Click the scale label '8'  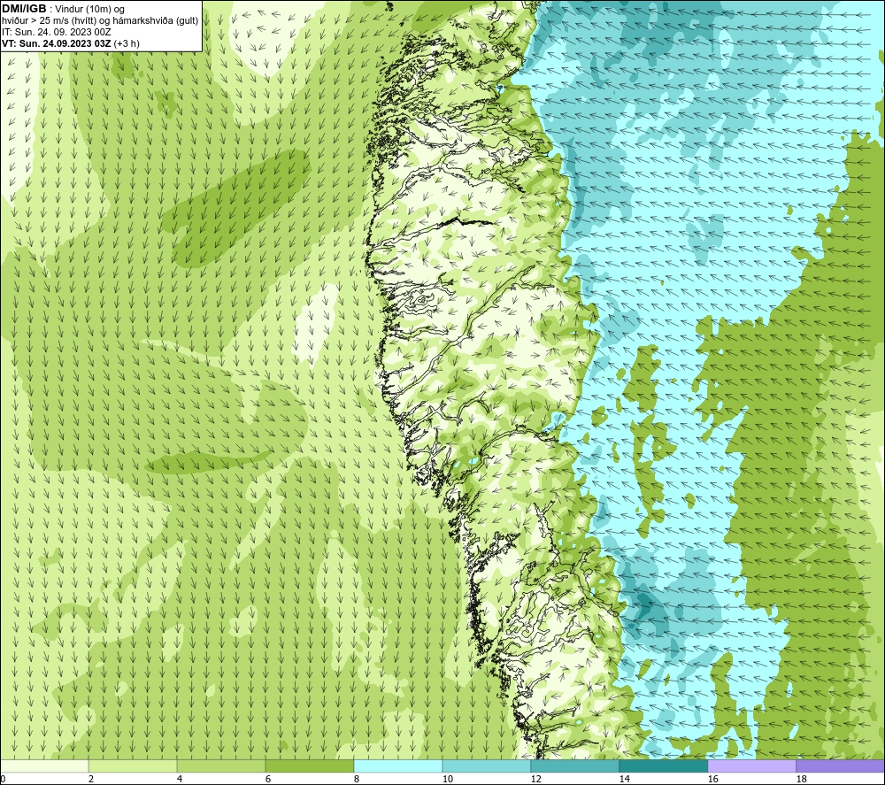point(356,779)
